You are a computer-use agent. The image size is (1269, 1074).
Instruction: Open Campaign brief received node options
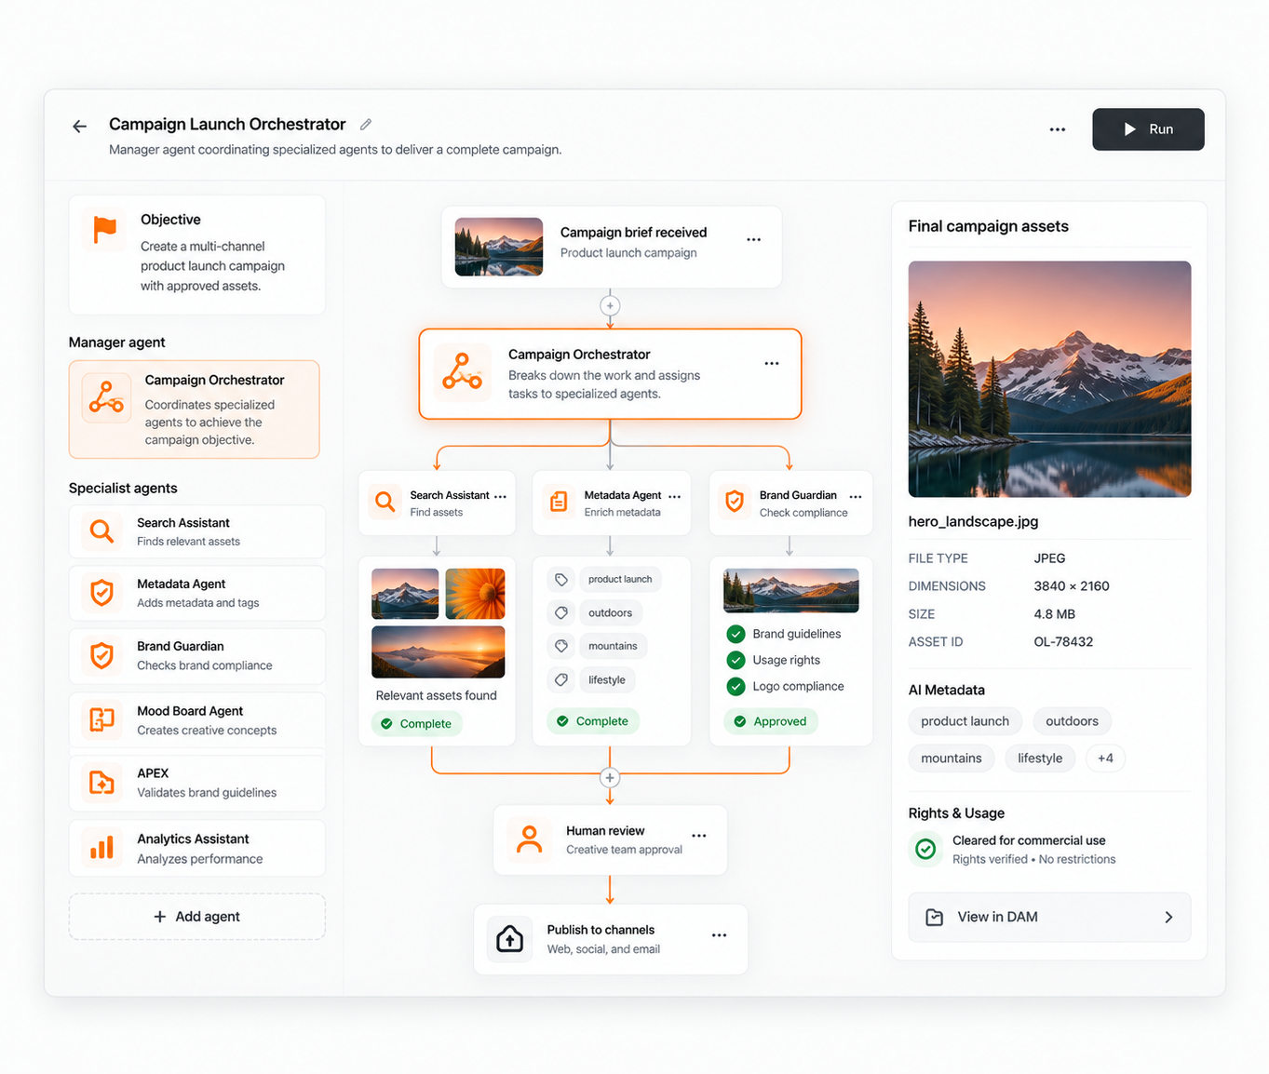coord(754,240)
